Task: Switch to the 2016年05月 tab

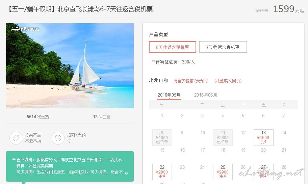Action: [169, 95]
